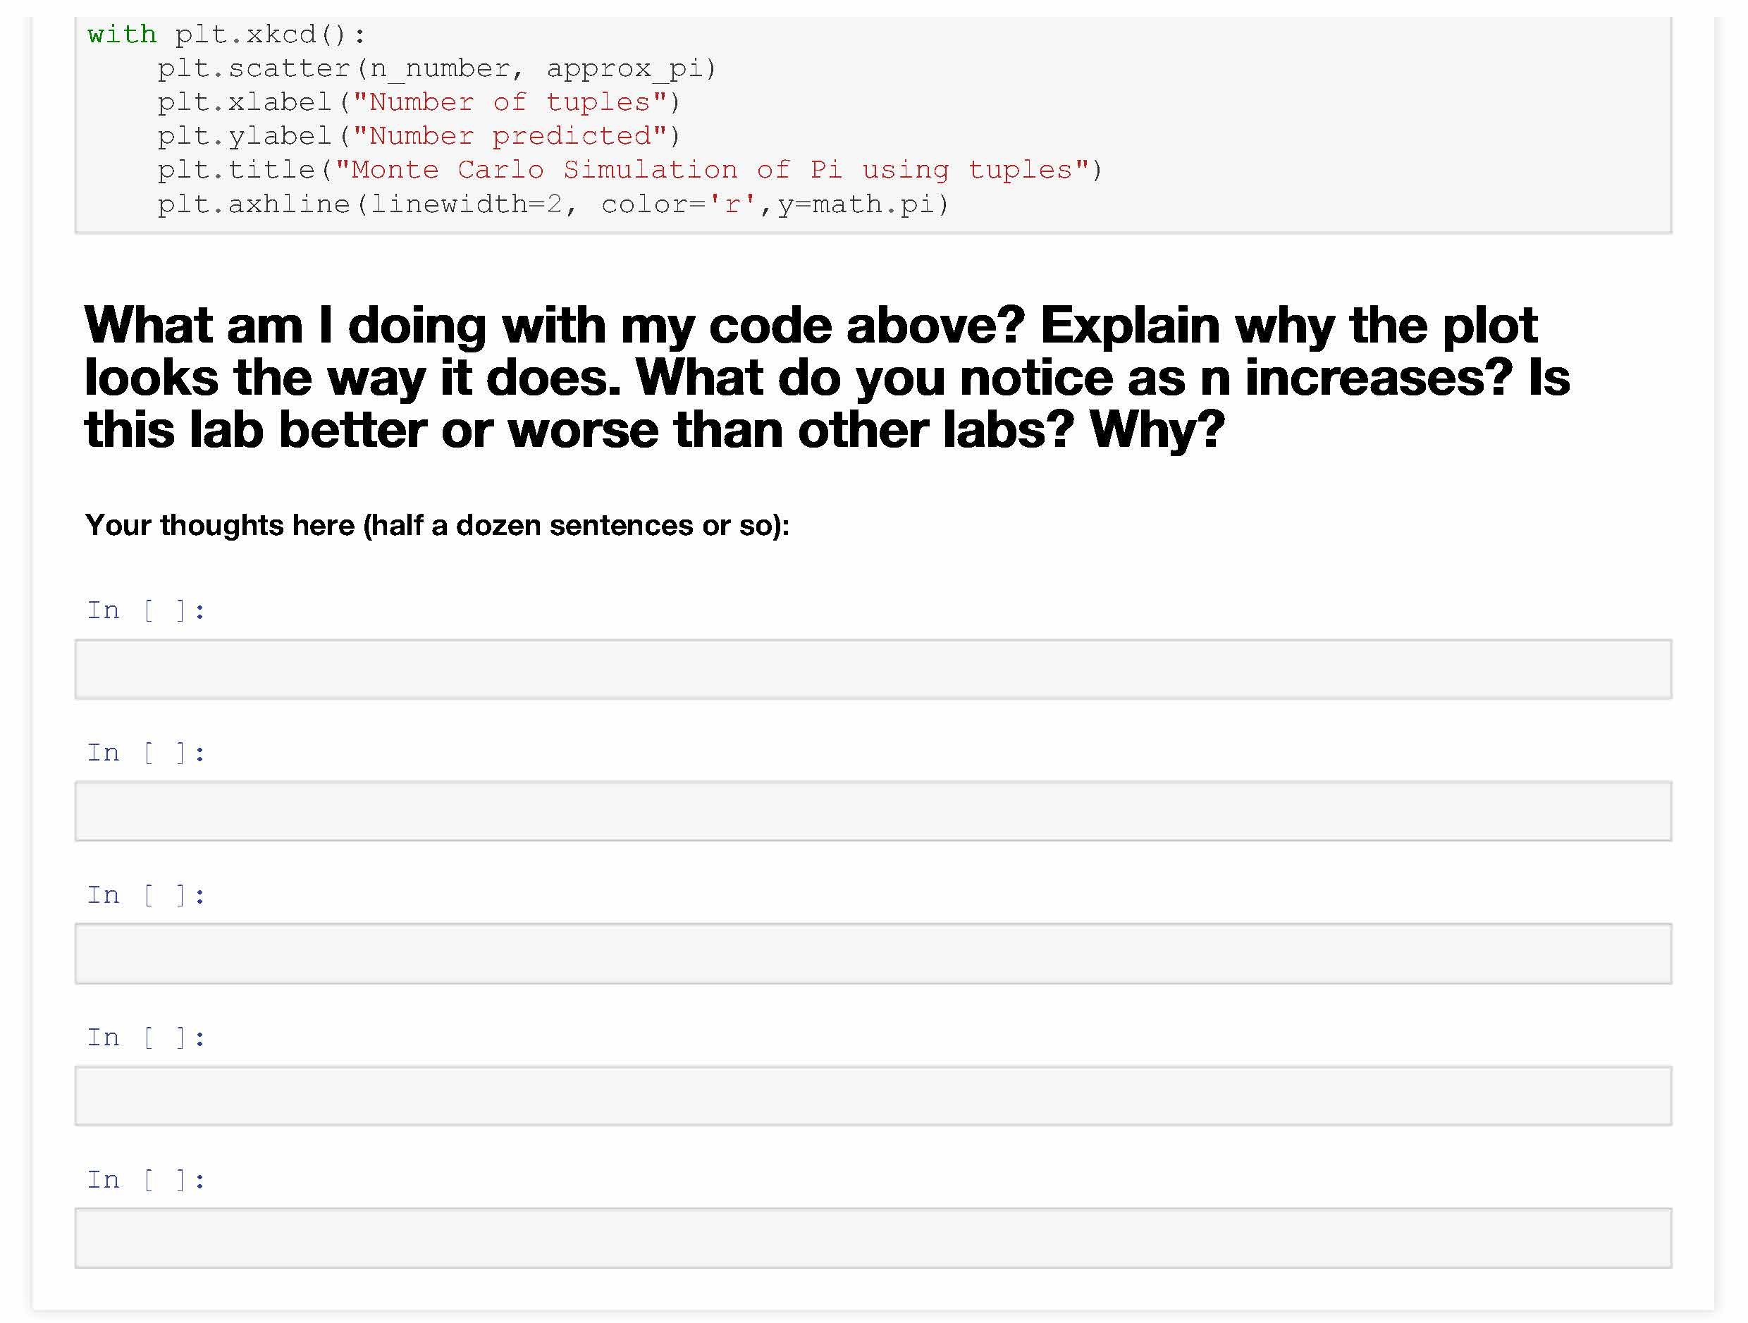Click the 'Your thoughts here' text
Image resolution: width=1748 pixels, height=1323 pixels.
(436, 525)
